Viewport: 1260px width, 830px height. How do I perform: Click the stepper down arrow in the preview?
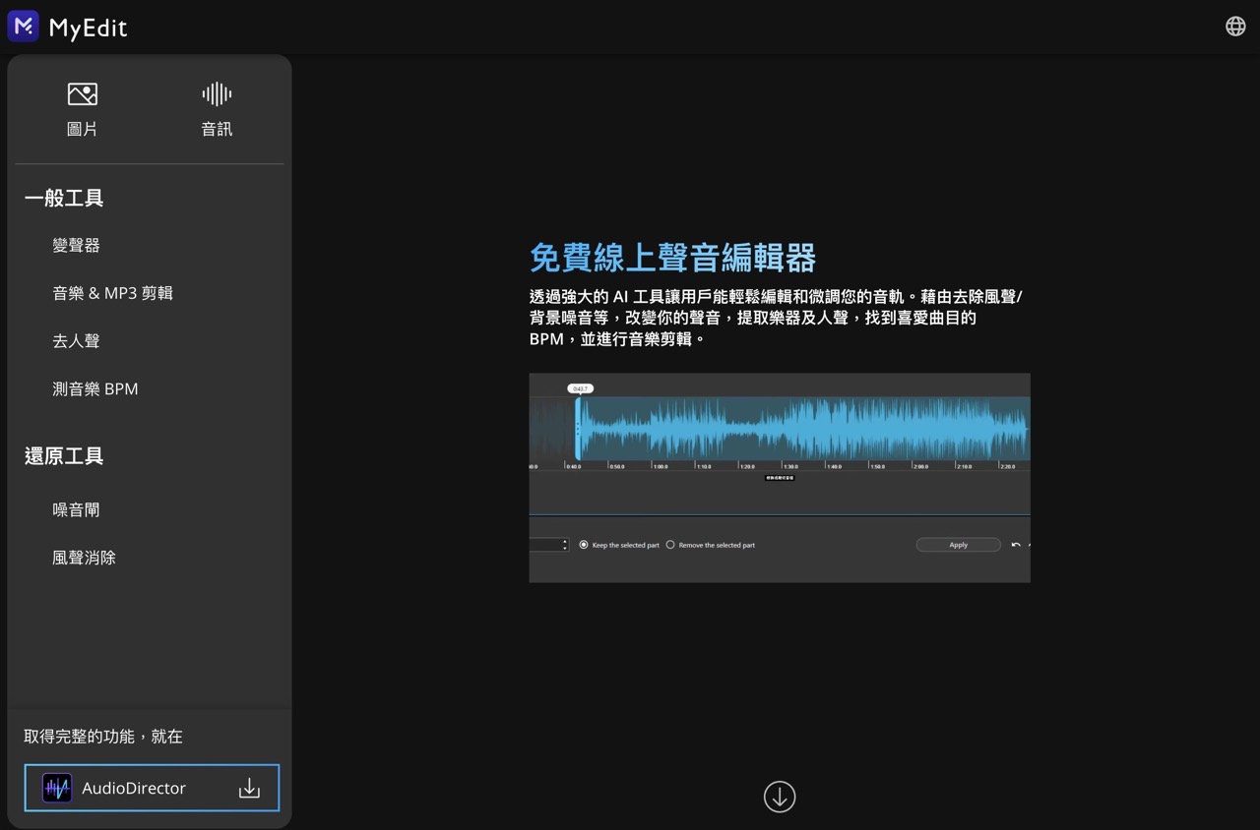pos(565,549)
